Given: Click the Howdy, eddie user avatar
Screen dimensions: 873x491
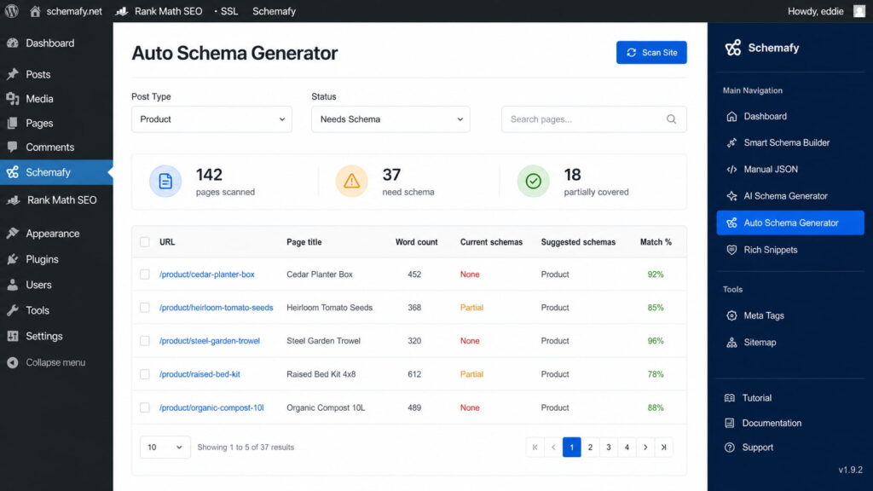Looking at the screenshot, I should pyautogui.click(x=859, y=11).
